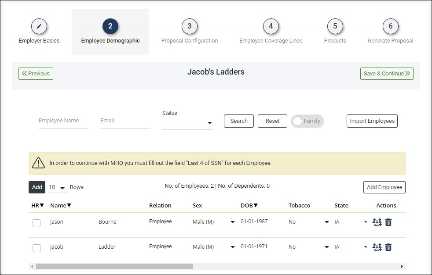Switch to Employee Coverage Lines step
This screenshot has height=275, width=432.
pos(271,26)
